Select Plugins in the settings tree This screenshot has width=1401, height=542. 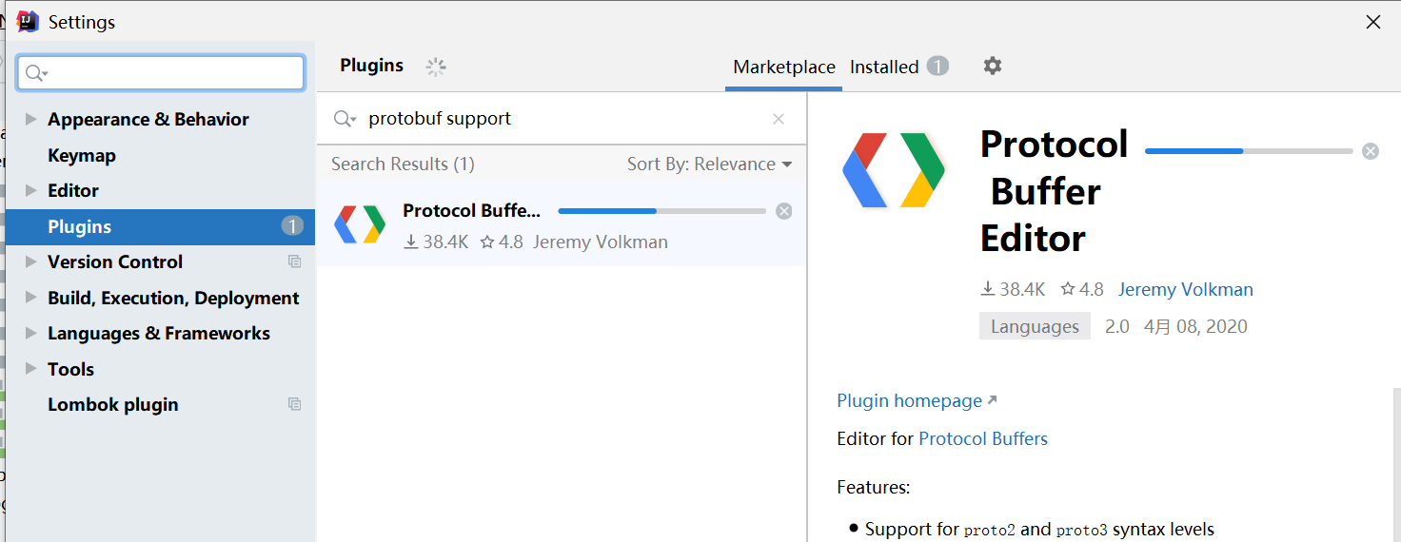[160, 226]
